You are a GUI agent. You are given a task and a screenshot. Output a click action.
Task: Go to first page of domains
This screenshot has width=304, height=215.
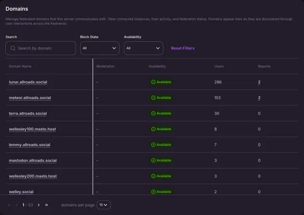9,205
